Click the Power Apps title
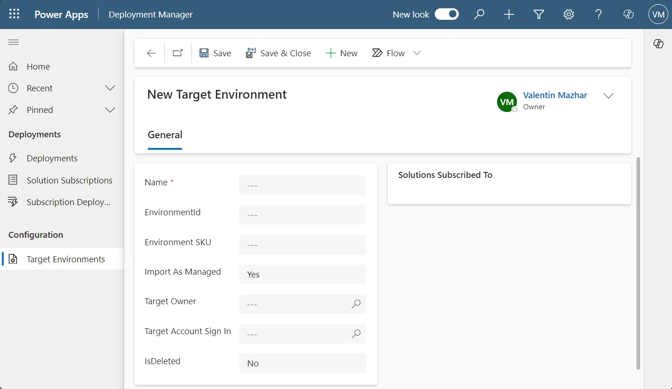 pos(61,14)
